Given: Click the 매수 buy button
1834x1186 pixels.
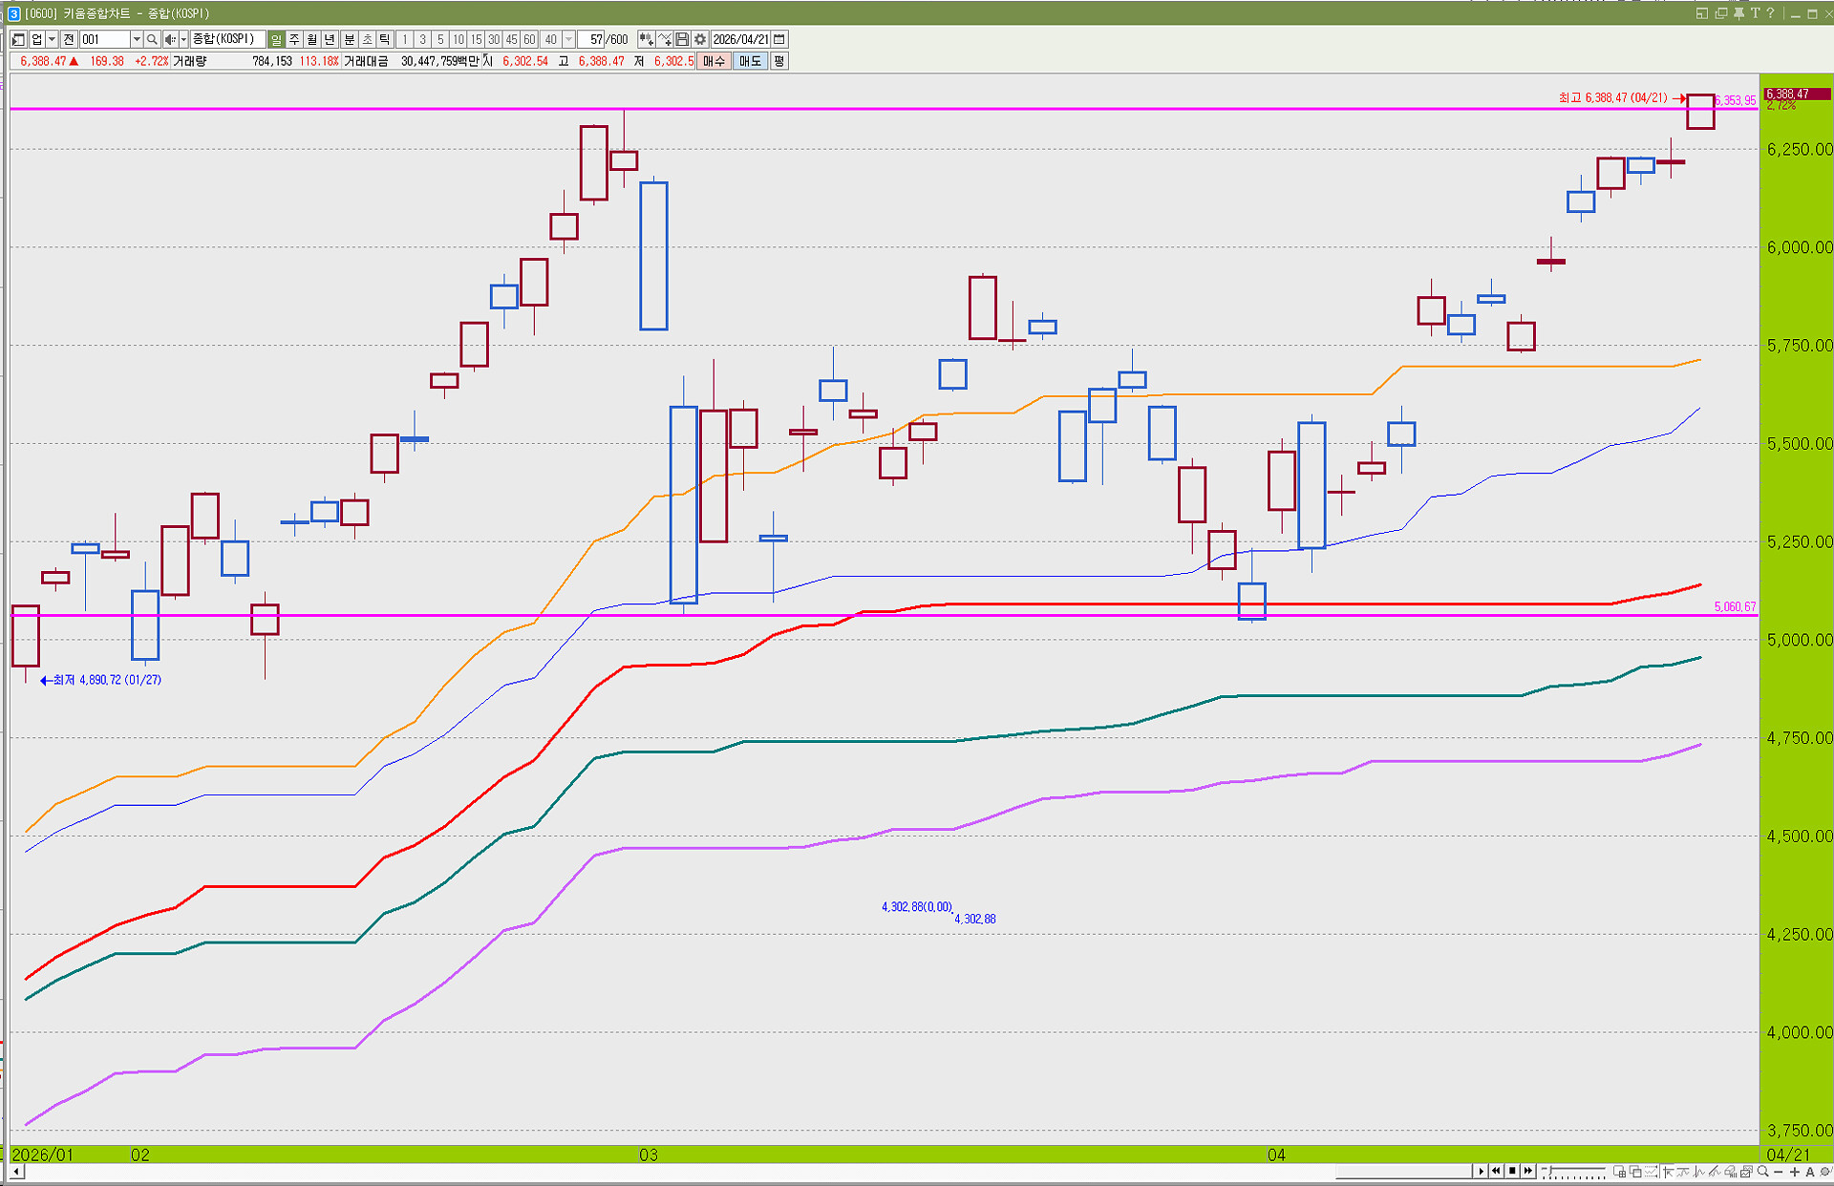Looking at the screenshot, I should 714,61.
